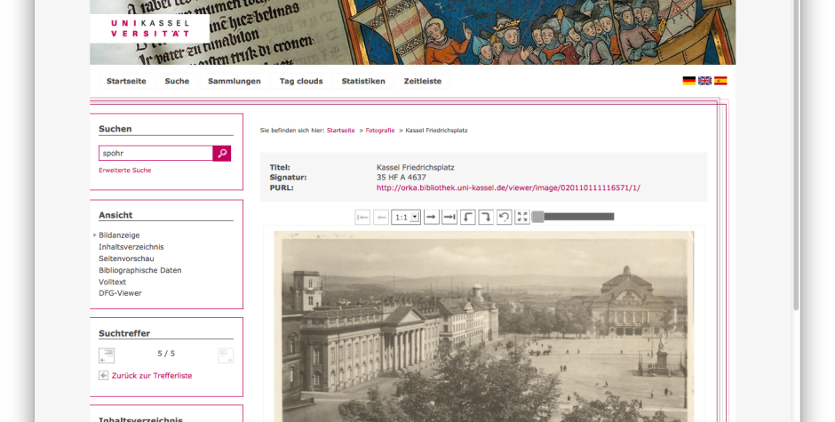Image resolution: width=835 pixels, height=422 pixels.
Task: Reset image rotation icon
Action: pos(505,217)
